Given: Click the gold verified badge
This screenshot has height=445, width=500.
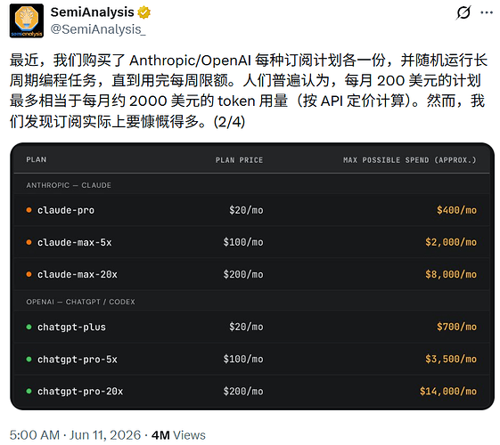Looking at the screenshot, I should pos(144,12).
